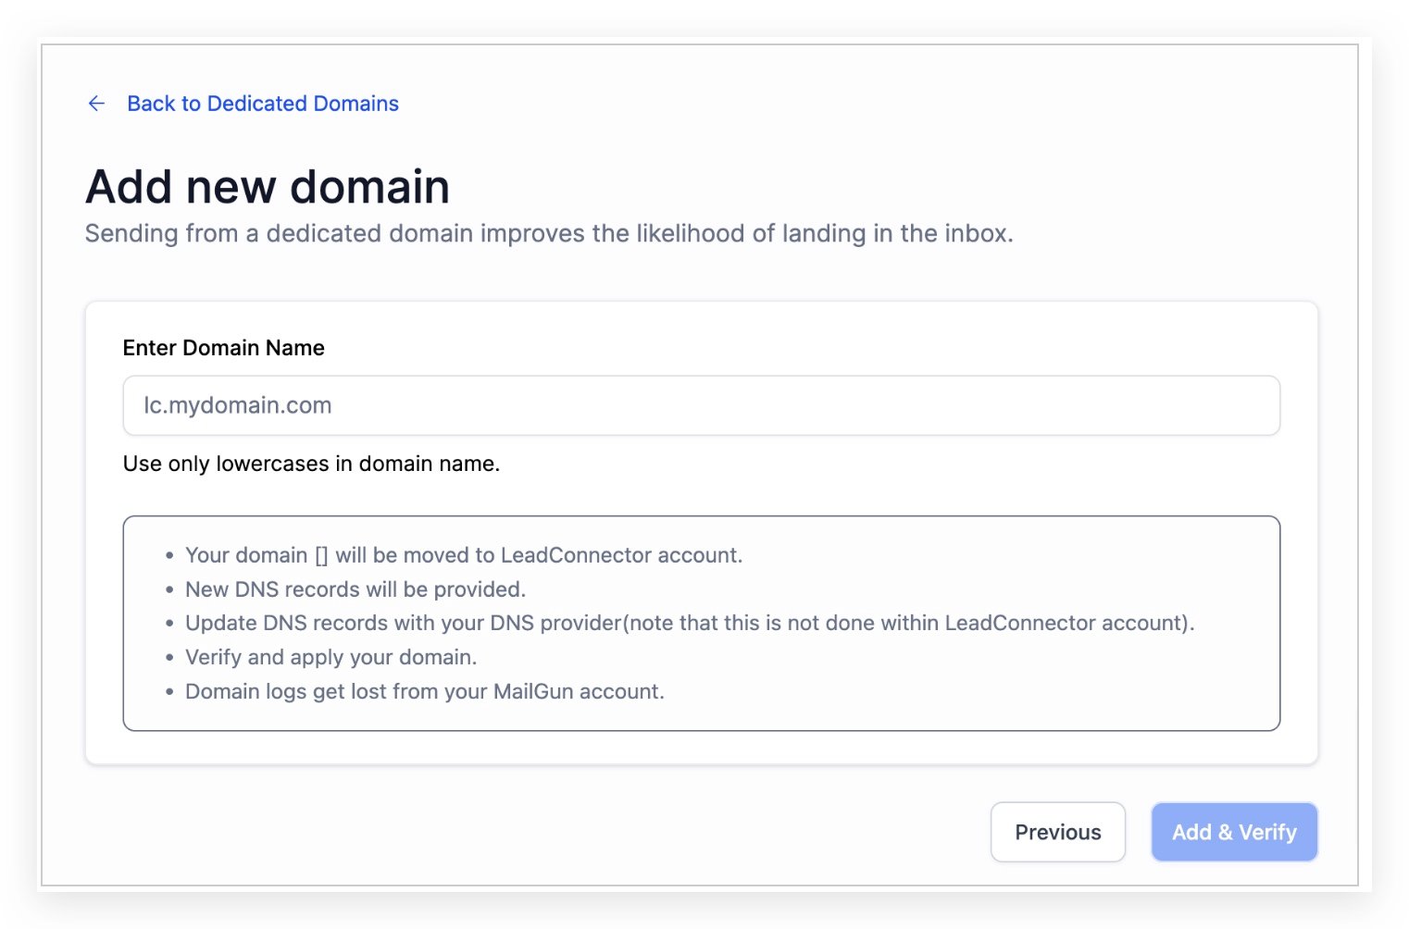Click the Enter Domain Name label
Image resolution: width=1409 pixels, height=929 pixels.
pos(223,348)
